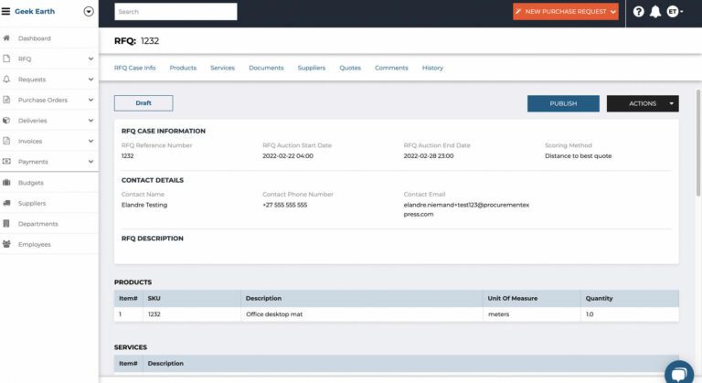Click the Dashboard home icon

(x=6, y=38)
